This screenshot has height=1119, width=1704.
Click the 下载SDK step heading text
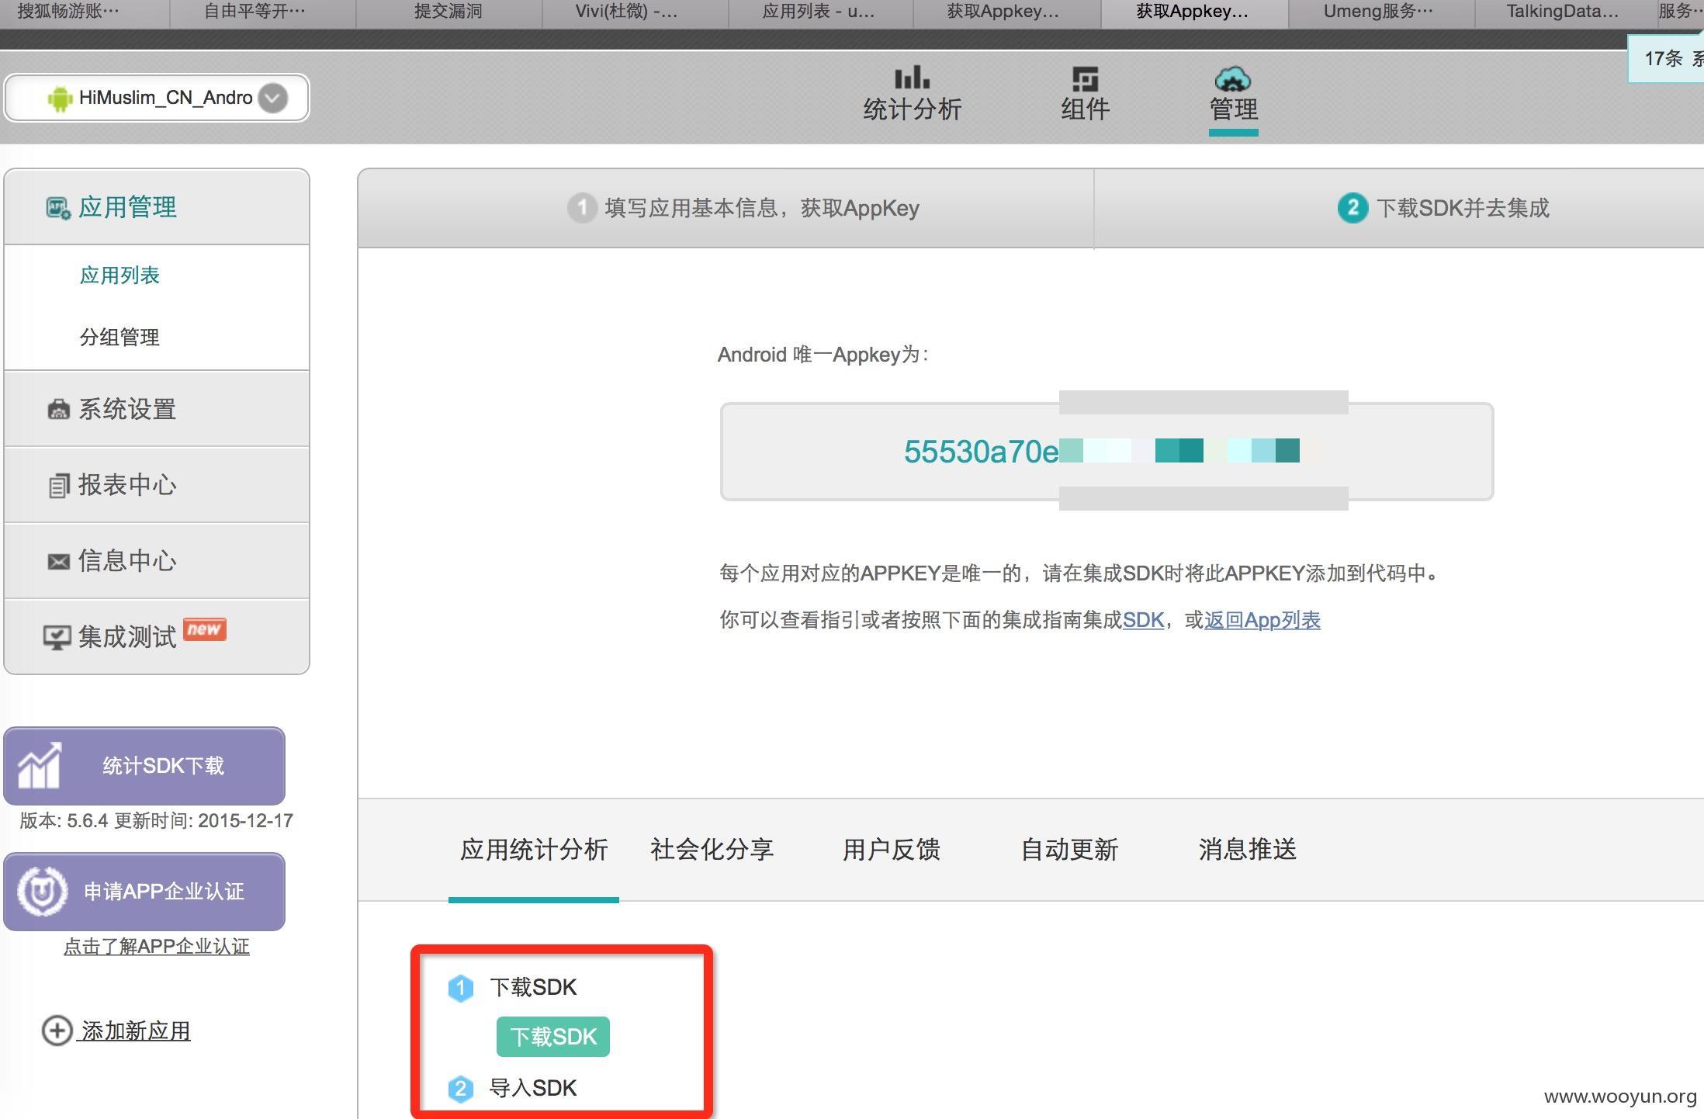pos(533,987)
